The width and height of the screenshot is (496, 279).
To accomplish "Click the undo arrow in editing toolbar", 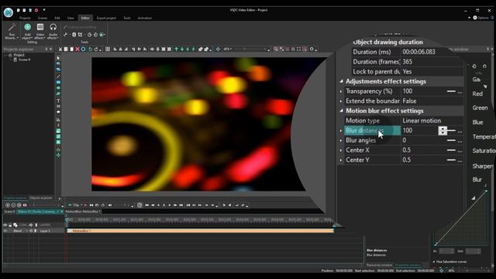I will 90,50.
